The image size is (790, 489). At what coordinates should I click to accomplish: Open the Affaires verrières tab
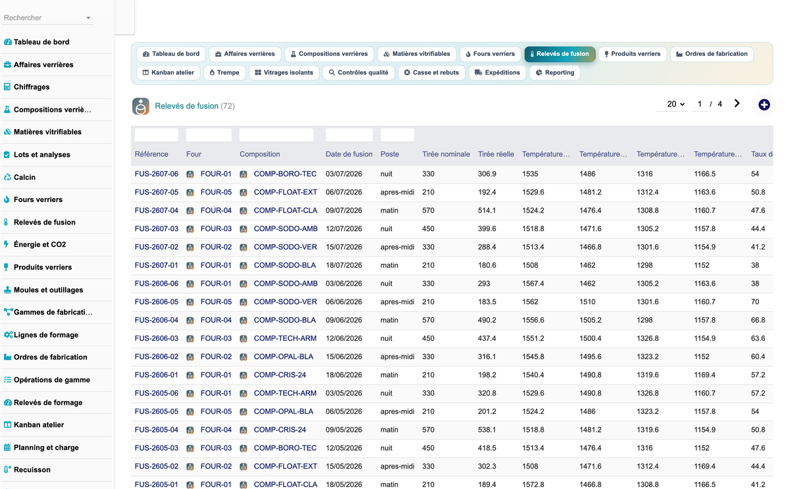245,54
